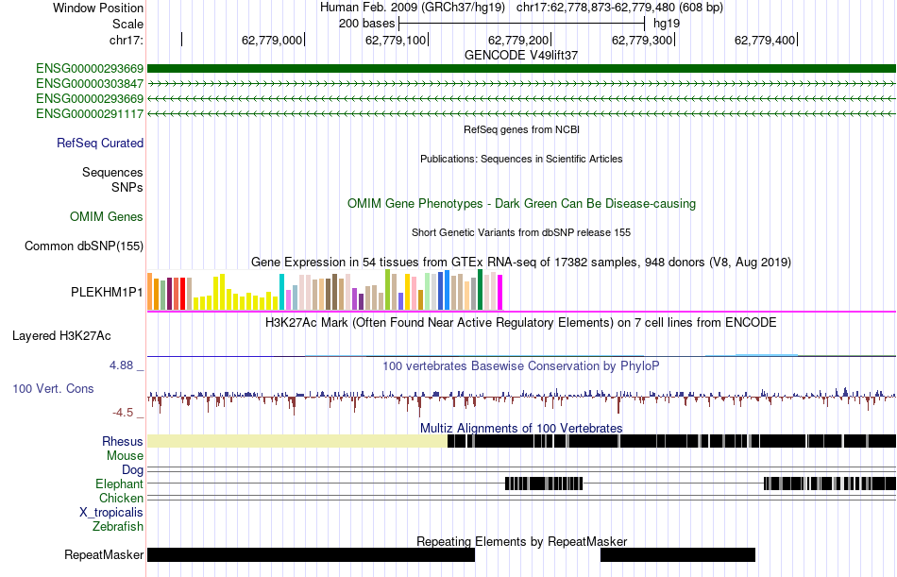Click the X_tropicalis species label
This screenshot has width=897, height=577.
[111, 513]
